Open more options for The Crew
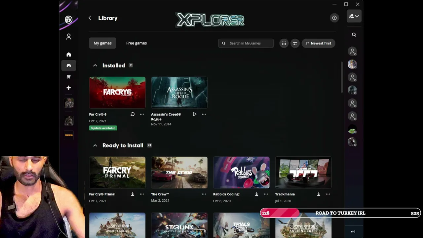 [204, 194]
